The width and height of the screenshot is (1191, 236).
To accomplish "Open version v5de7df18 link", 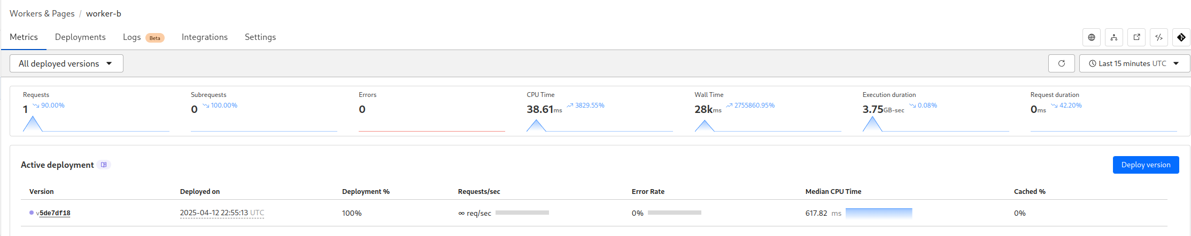I will point(53,213).
